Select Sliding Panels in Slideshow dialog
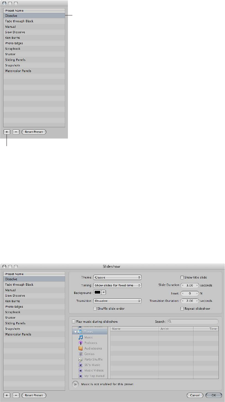Image resolution: width=225 pixels, height=402 pixels. tap(34, 323)
